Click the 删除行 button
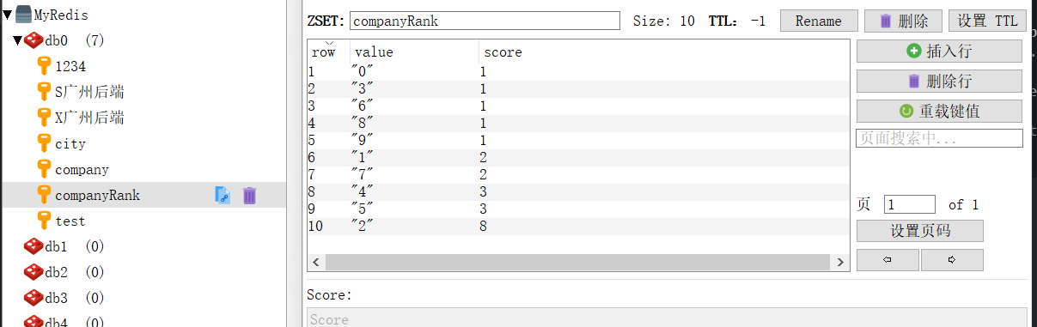 [939, 82]
